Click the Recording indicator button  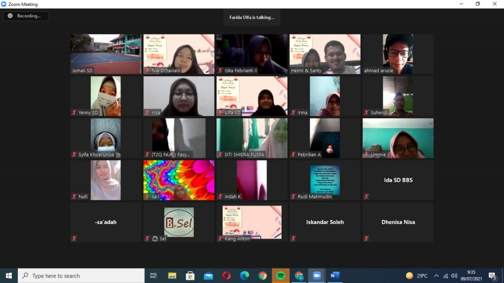click(x=26, y=16)
